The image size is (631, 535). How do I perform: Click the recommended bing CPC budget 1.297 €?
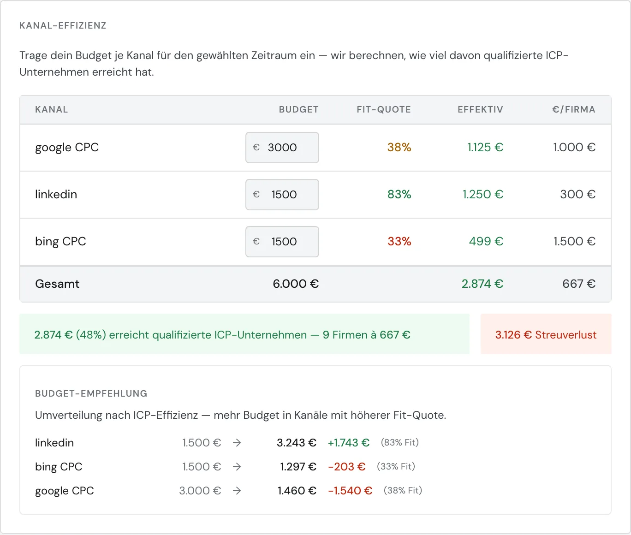pos(298,467)
